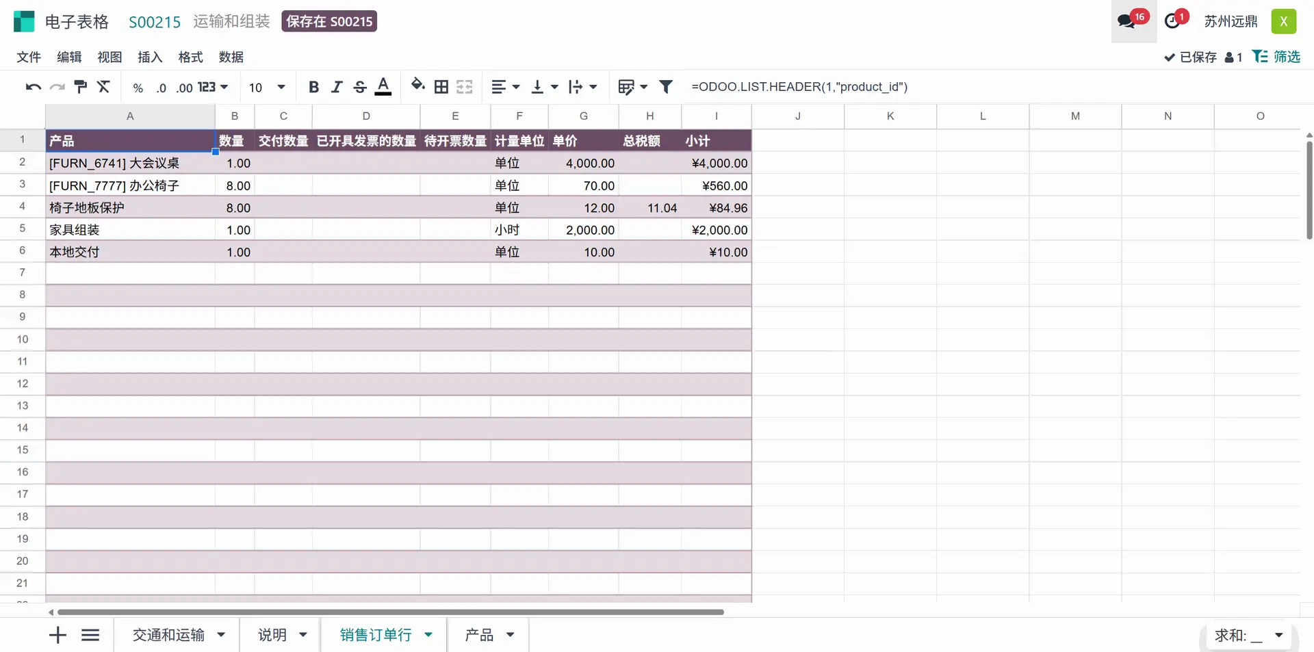The height and width of the screenshot is (652, 1314).
Task: Open the fill color picker
Action: point(417,86)
